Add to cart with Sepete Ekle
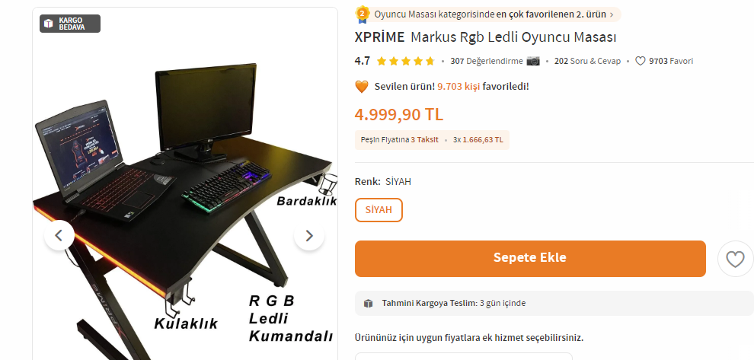Viewport: 754px width, 360px height. point(530,259)
